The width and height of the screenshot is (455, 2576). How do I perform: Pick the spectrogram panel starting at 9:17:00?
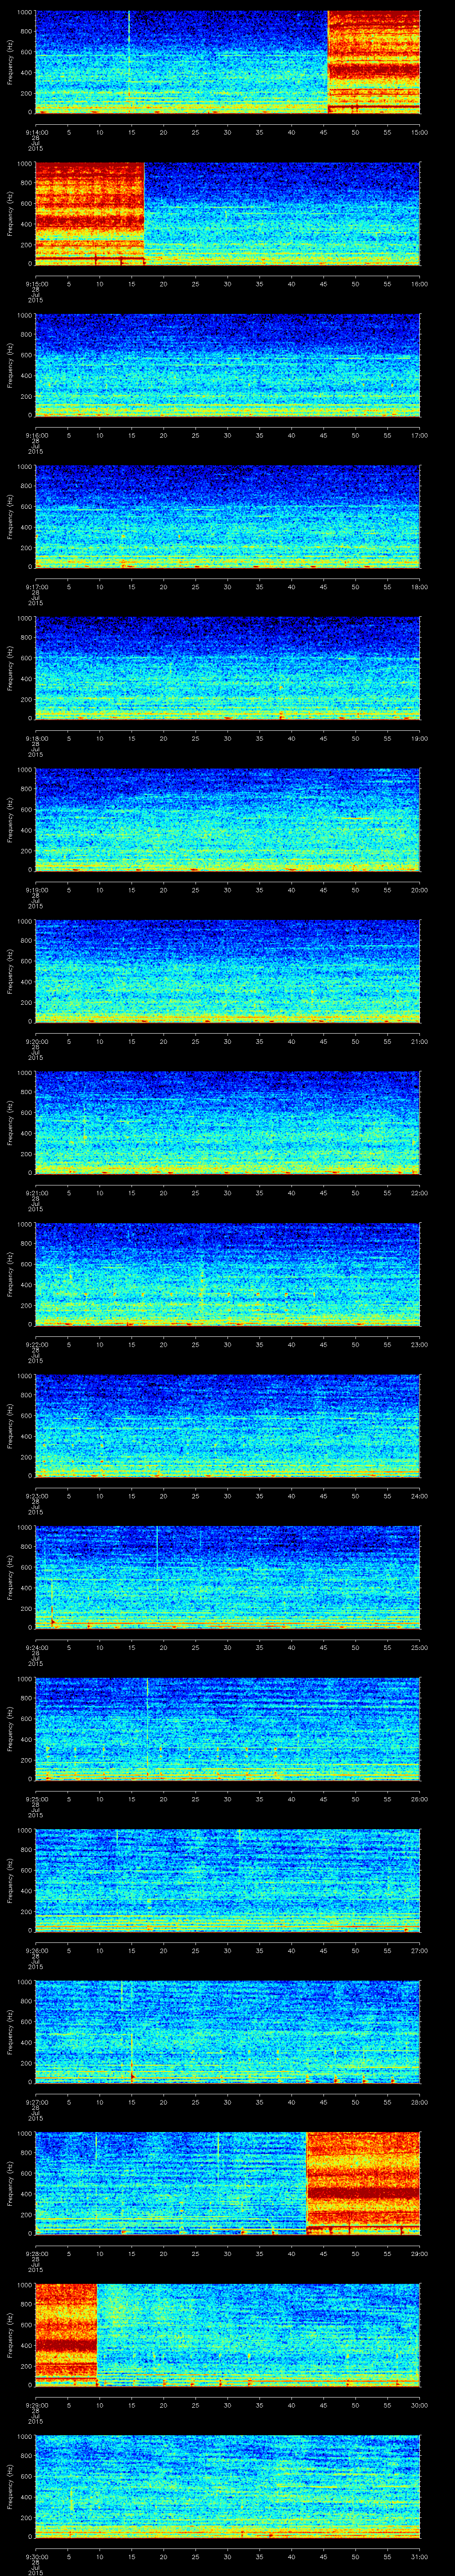point(227,516)
